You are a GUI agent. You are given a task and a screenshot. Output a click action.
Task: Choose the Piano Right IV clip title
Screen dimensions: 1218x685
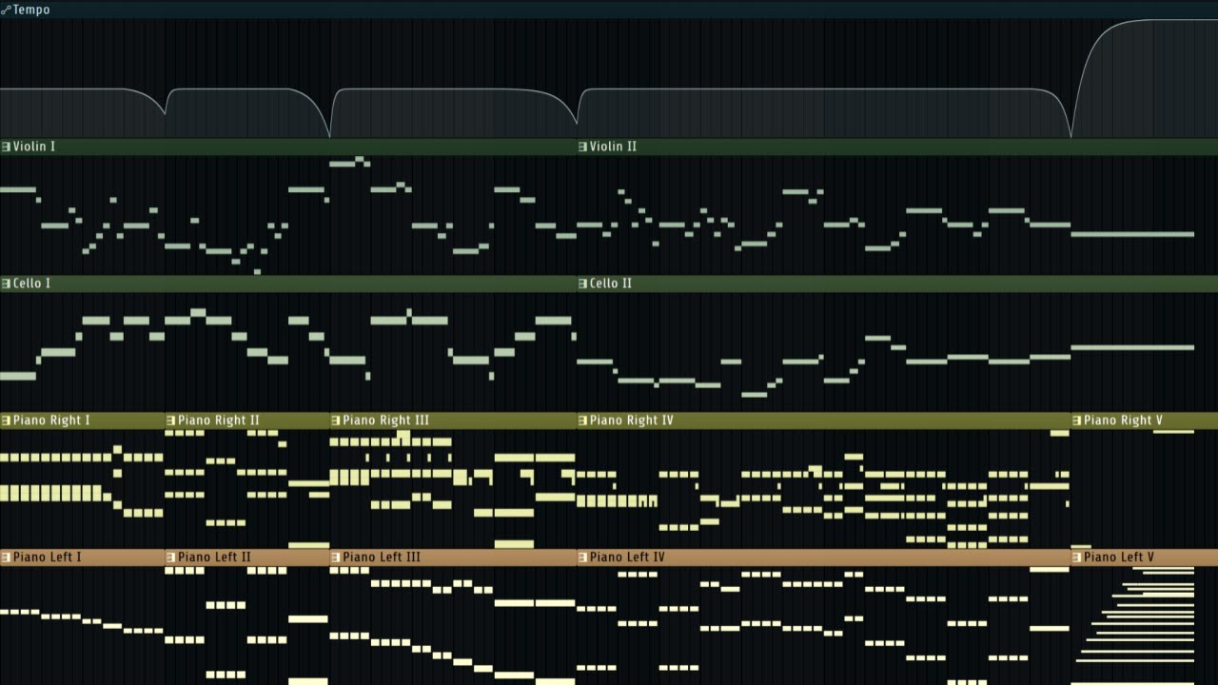pos(632,421)
